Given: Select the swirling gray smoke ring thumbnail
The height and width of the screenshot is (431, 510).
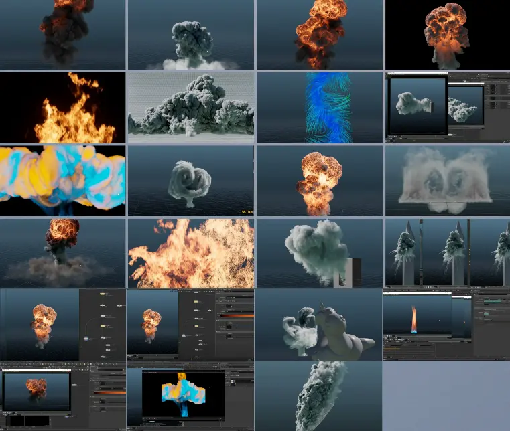Looking at the screenshot, I should [x=191, y=181].
